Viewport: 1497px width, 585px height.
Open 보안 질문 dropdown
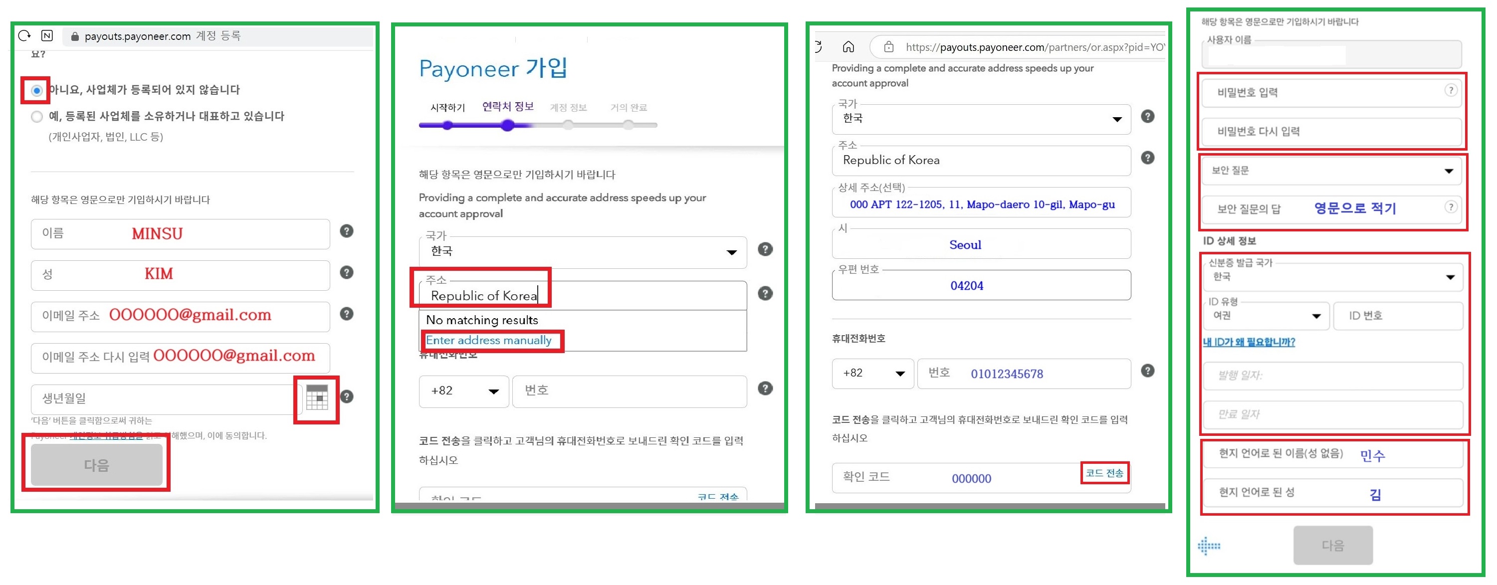pyautogui.click(x=1332, y=172)
